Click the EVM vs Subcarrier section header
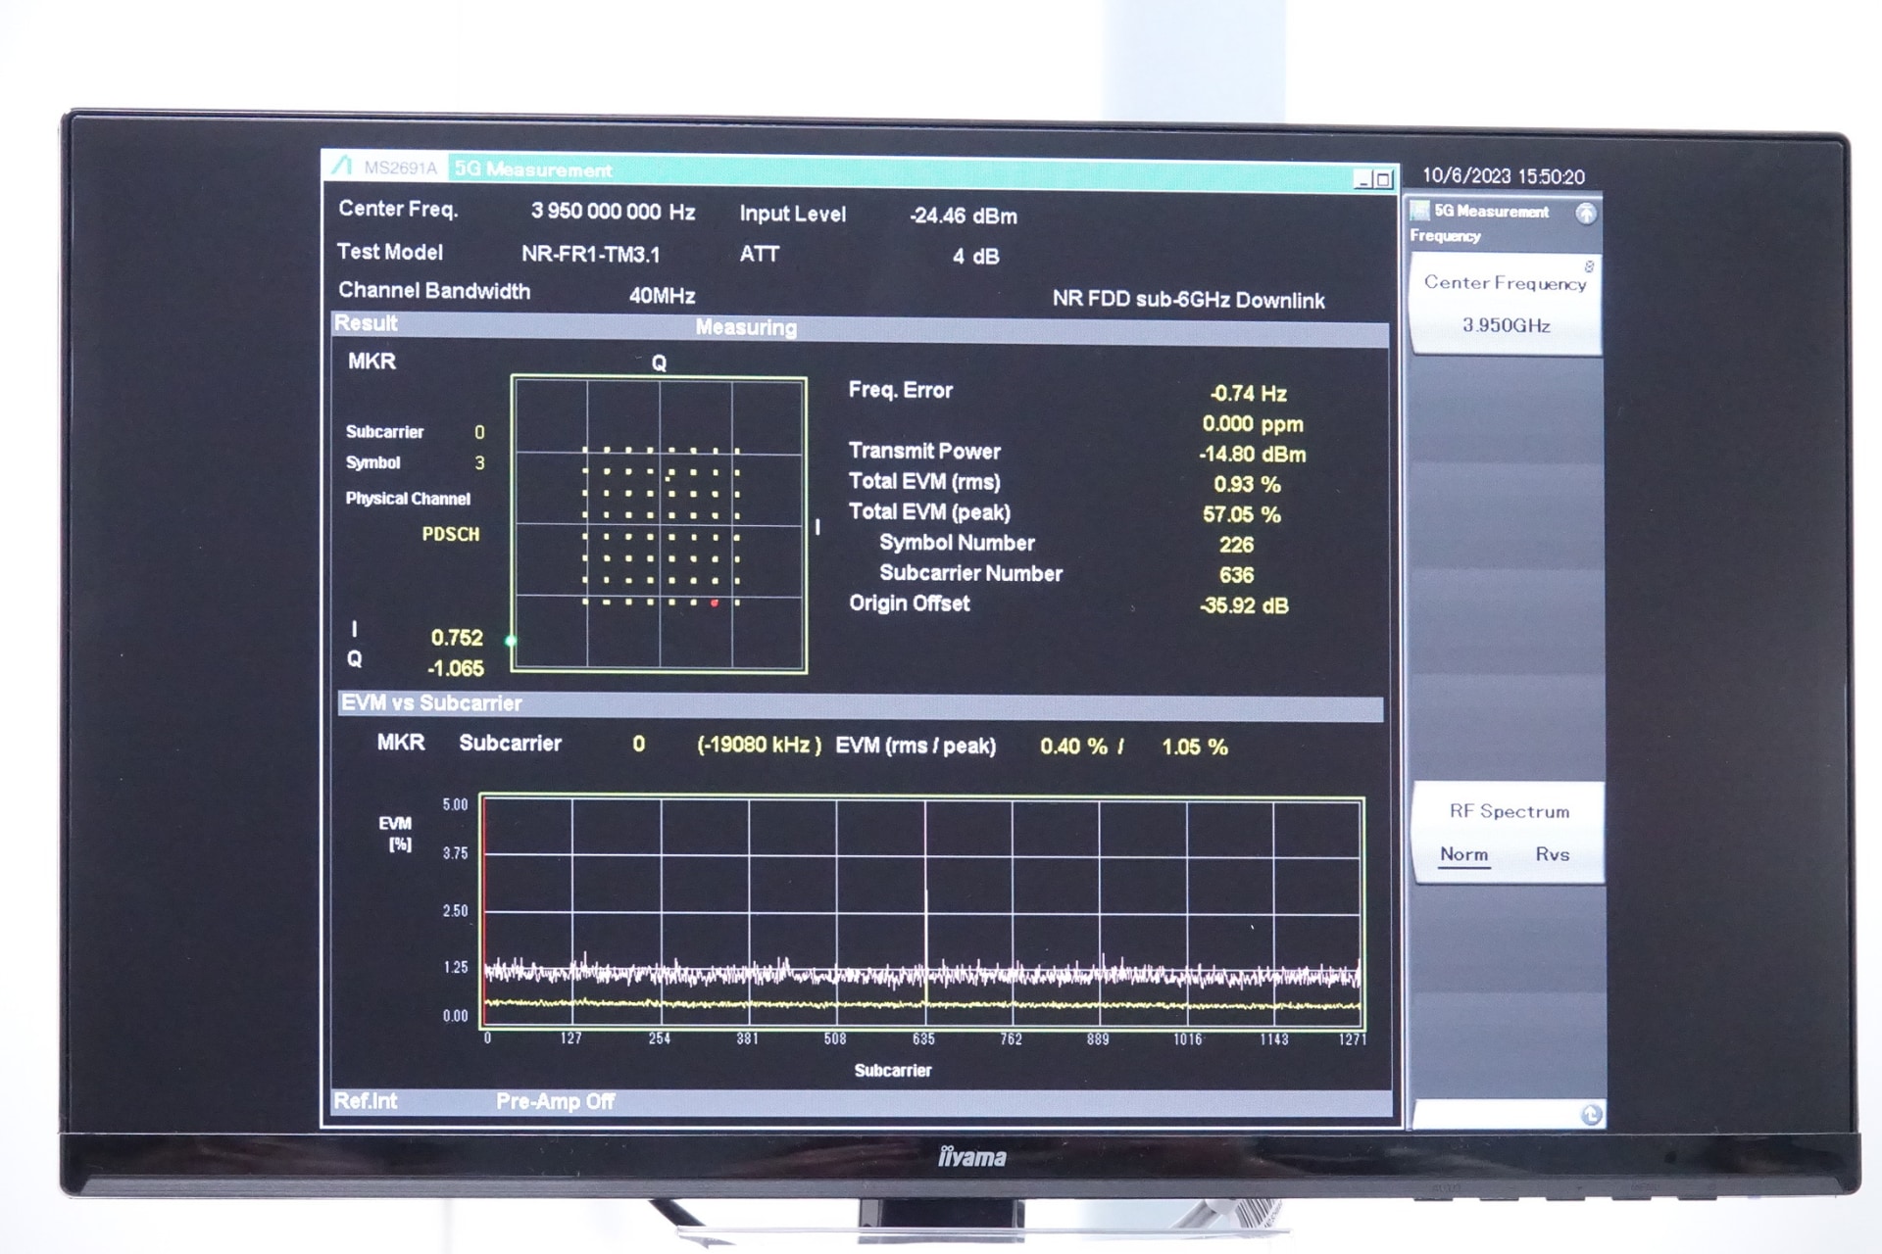 click(431, 703)
